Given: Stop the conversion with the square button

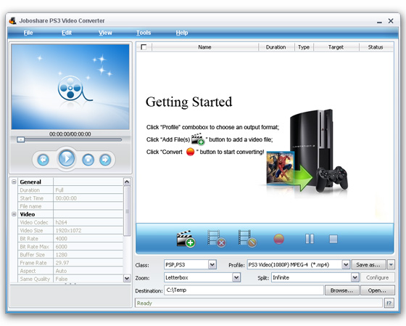Looking at the screenshot, I should pos(333,239).
